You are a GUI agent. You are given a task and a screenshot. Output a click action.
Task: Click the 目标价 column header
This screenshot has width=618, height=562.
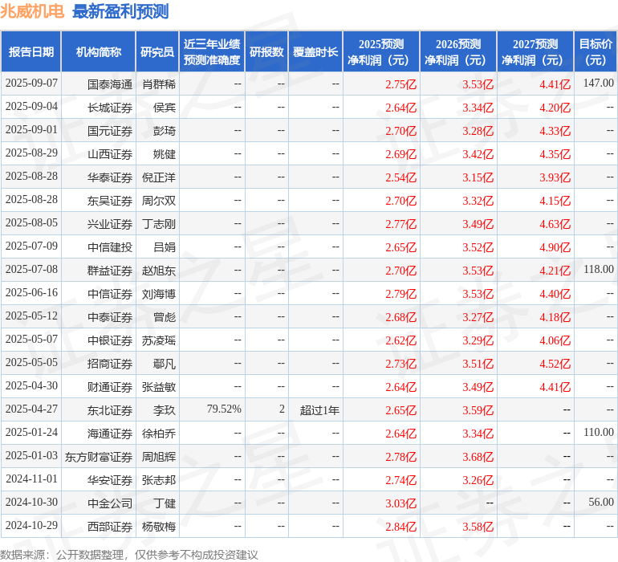tap(596, 52)
